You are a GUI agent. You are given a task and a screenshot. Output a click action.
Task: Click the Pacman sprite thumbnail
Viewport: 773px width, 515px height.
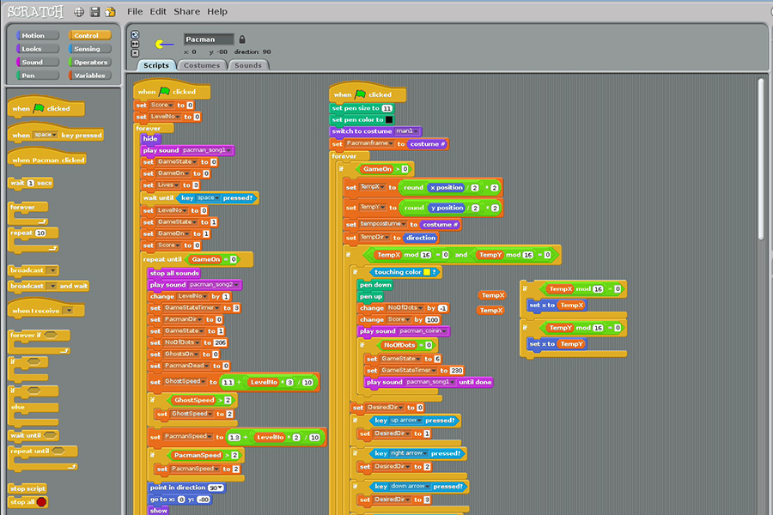click(164, 45)
